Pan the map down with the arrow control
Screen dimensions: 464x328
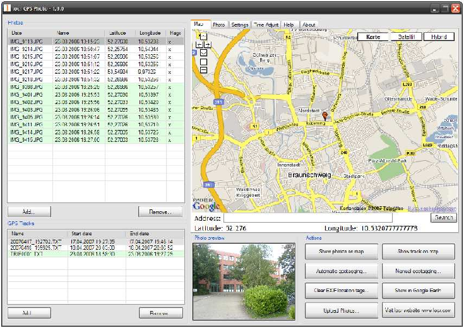[203, 53]
